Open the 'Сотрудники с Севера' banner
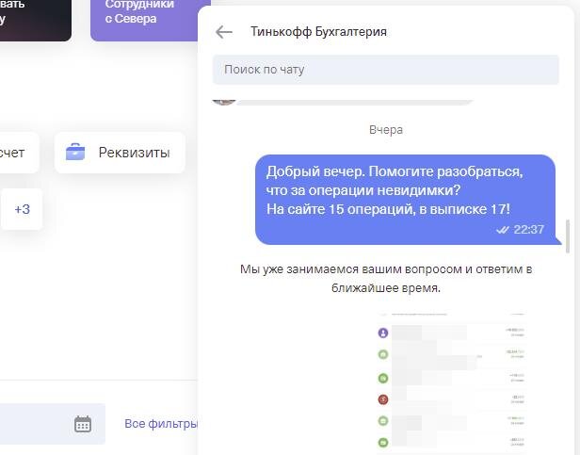This screenshot has width=580, height=455. [144, 19]
